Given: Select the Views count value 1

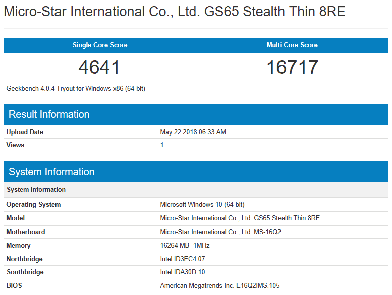Looking at the screenshot, I should pos(162,145).
